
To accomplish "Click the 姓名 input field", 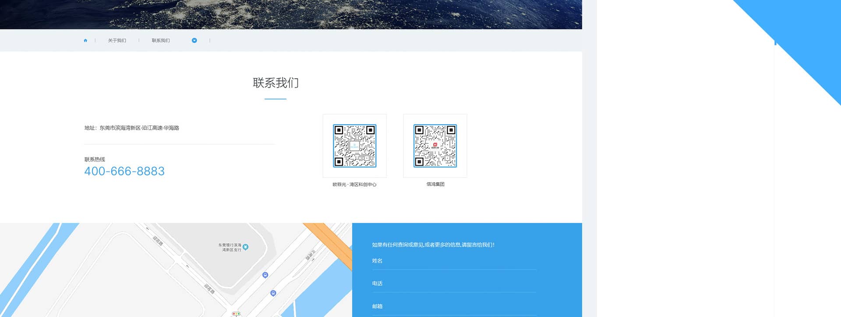I will coord(454,261).
